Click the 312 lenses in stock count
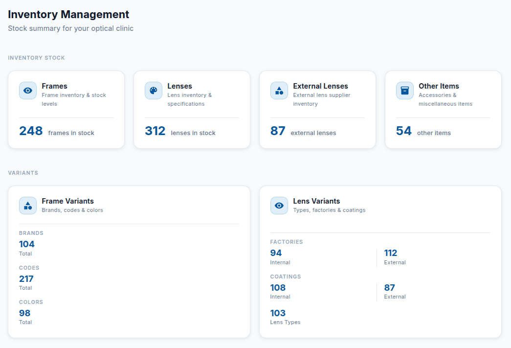Image resolution: width=511 pixels, height=348 pixels. [155, 131]
